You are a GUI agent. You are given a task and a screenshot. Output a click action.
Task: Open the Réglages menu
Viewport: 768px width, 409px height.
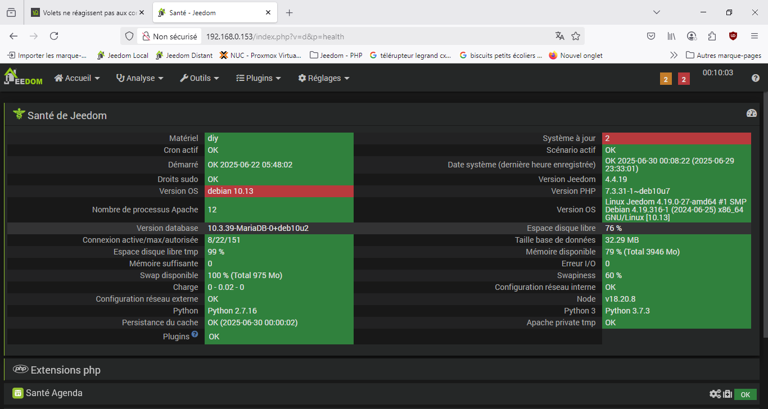(324, 78)
